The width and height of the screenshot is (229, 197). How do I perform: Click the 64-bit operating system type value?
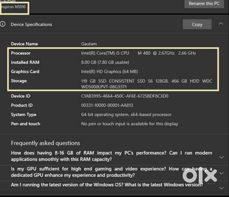pos(126,115)
